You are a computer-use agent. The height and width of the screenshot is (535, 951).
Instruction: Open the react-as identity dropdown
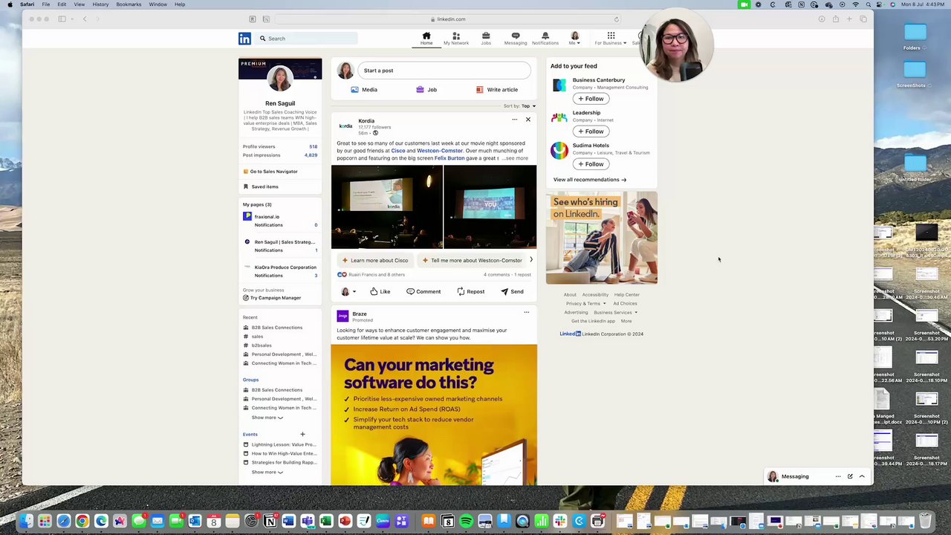pos(348,292)
